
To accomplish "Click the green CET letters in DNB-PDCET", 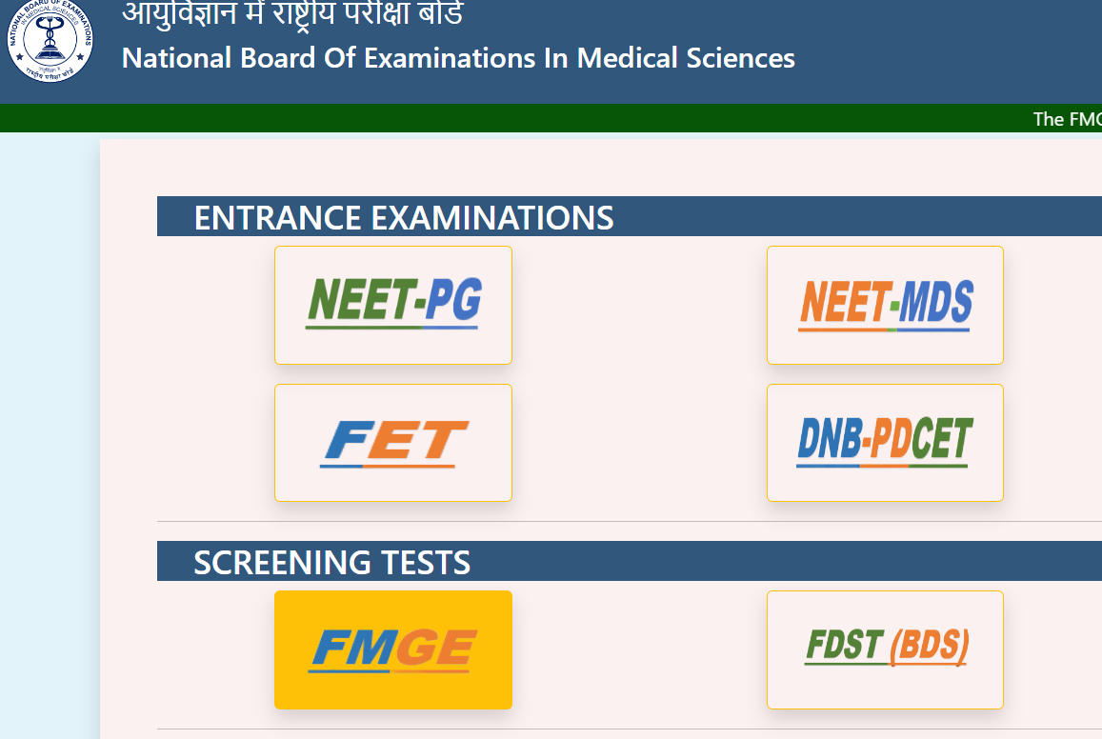I will pos(943,439).
